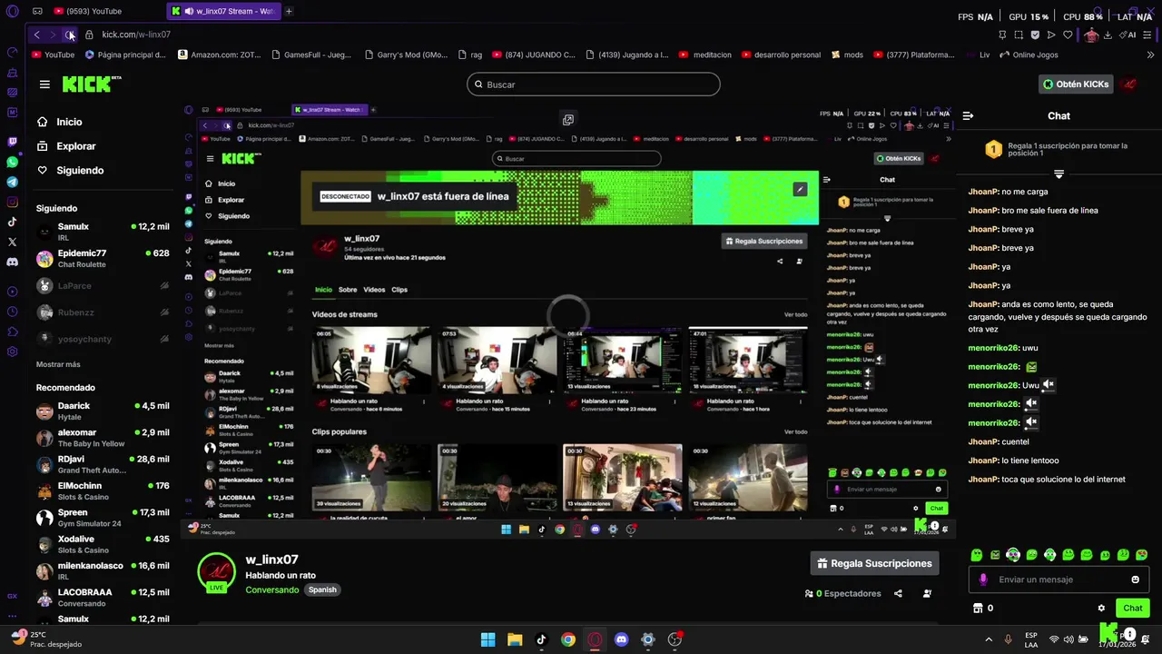1162x654 pixels.
Task: Click the Buscar search field
Action: 594,84
